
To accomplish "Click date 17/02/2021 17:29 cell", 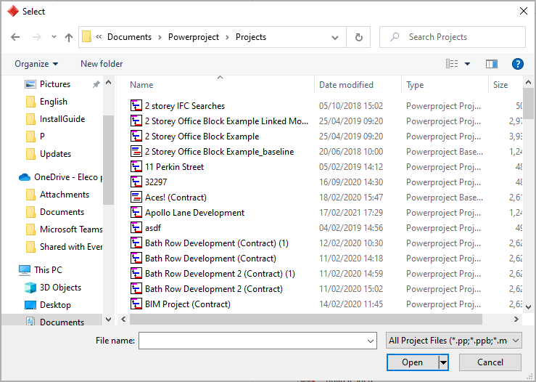I will click(351, 213).
